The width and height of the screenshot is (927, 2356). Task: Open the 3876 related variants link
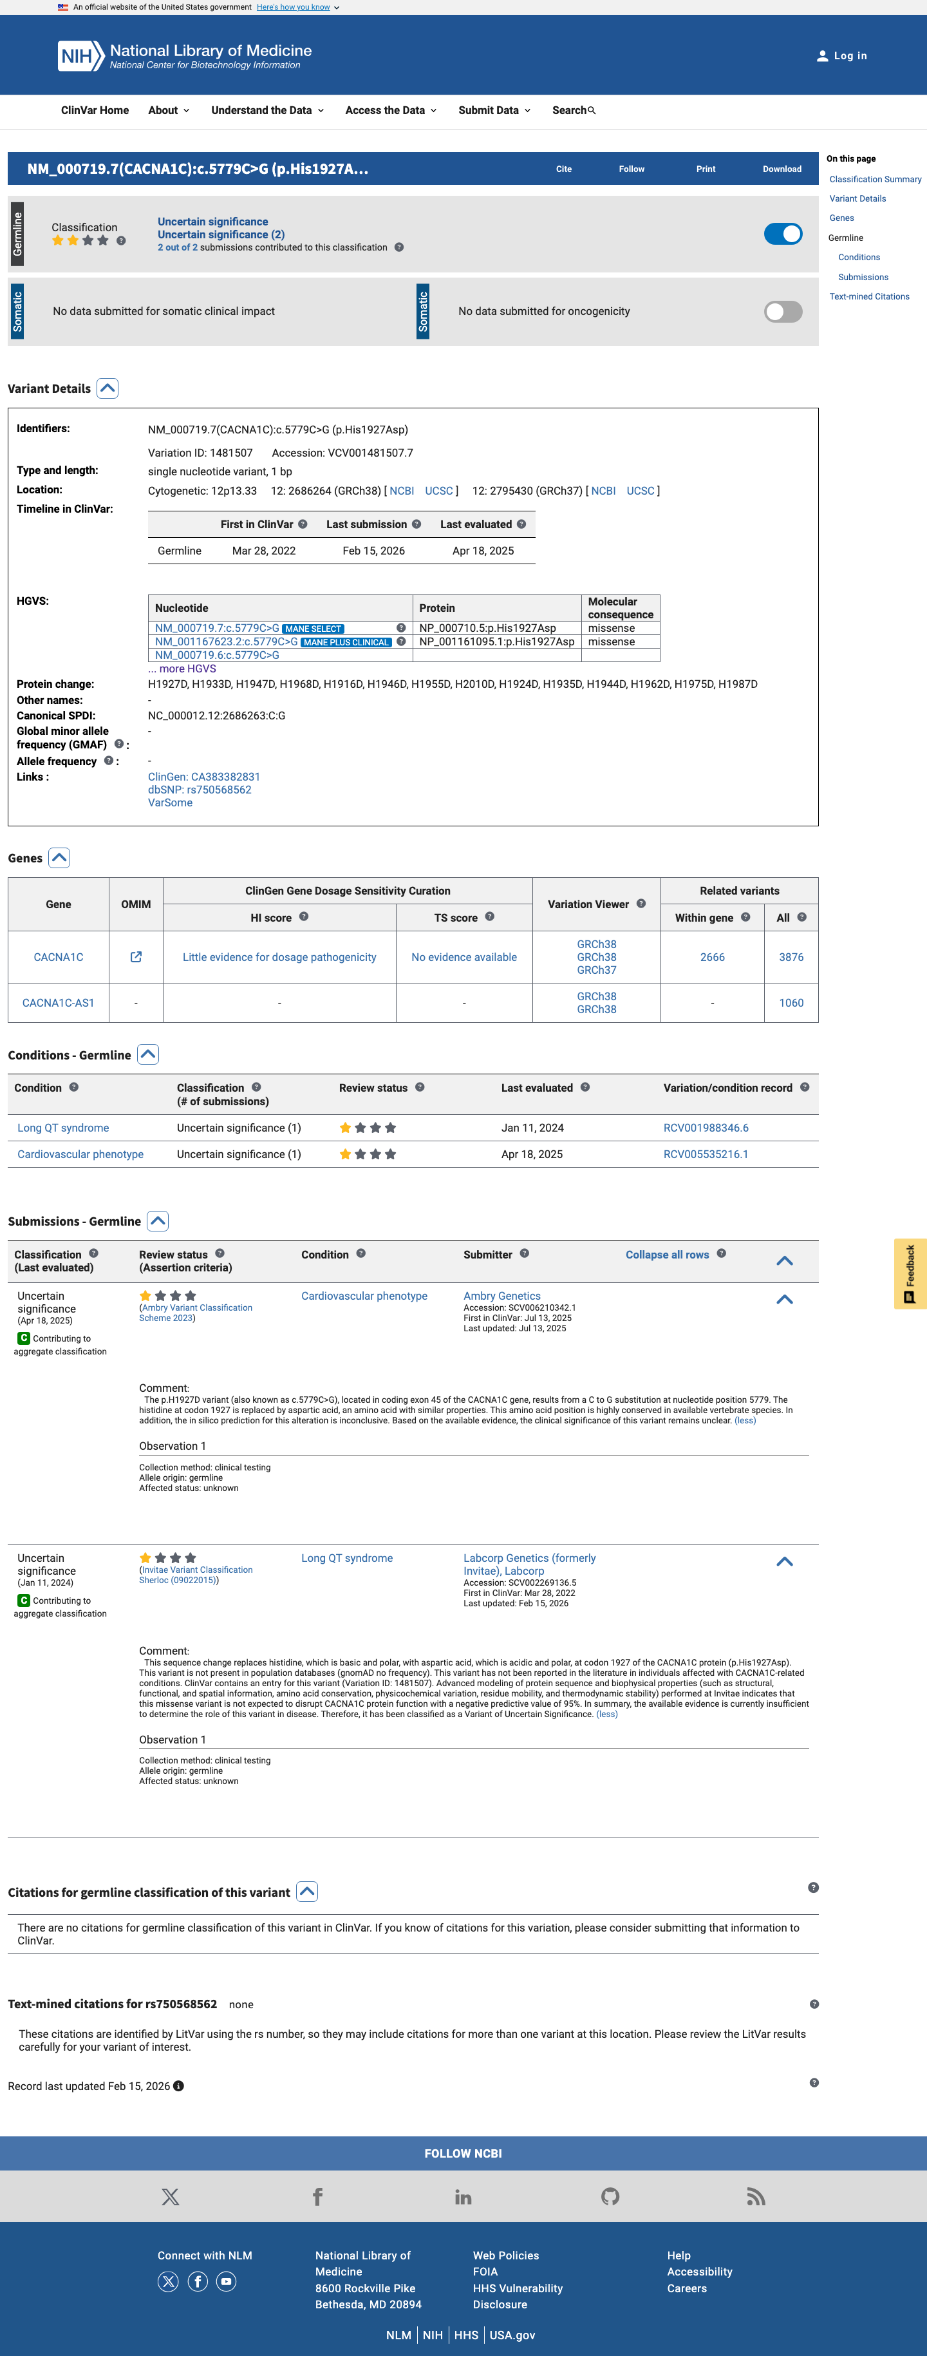[x=792, y=956]
